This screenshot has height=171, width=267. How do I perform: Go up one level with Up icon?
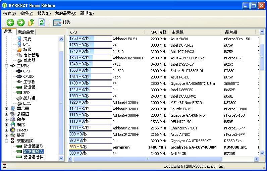(x=31, y=22)
